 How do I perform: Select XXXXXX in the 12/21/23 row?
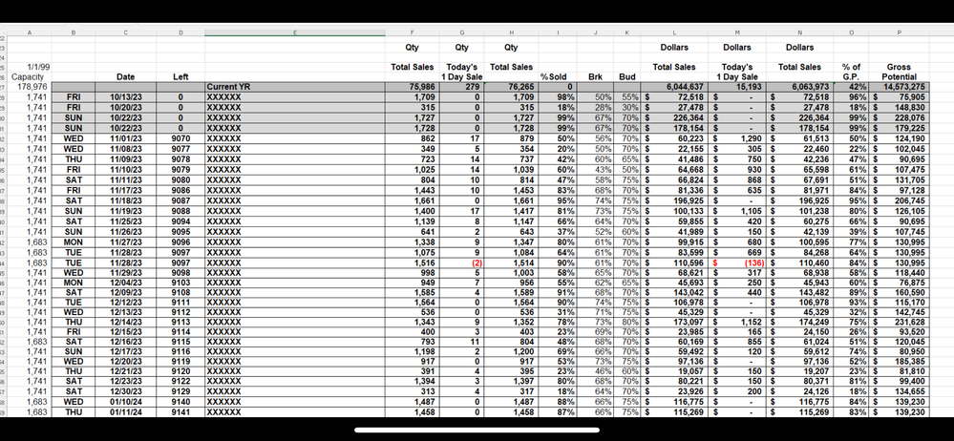point(294,371)
